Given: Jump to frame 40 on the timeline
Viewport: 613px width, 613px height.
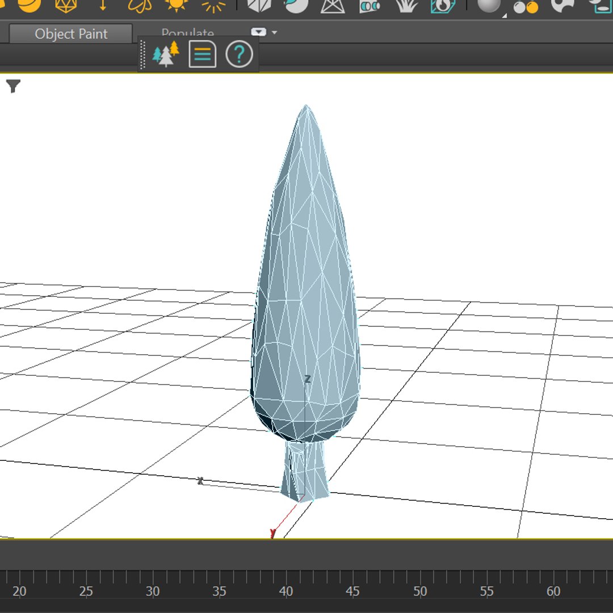Looking at the screenshot, I should (x=286, y=591).
